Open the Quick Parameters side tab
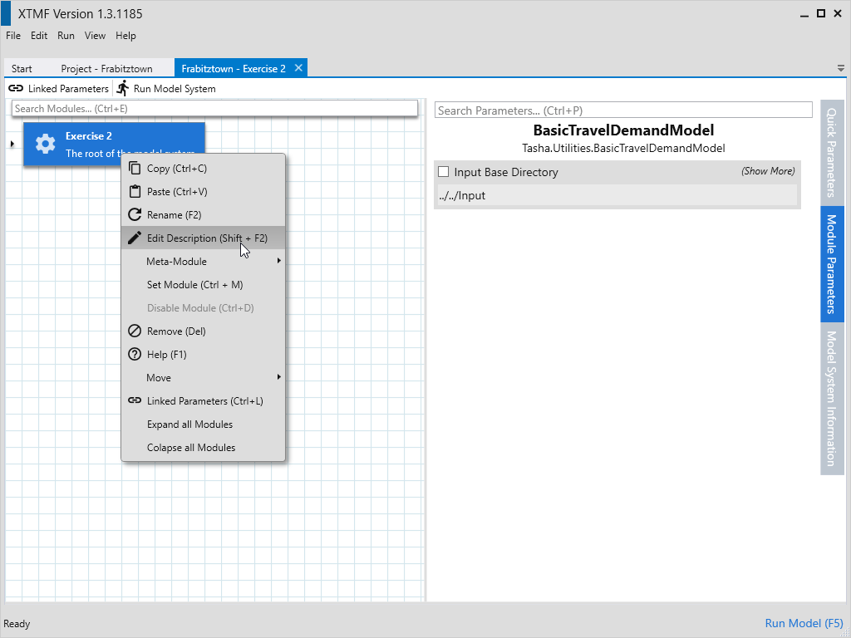The image size is (851, 638). click(831, 150)
